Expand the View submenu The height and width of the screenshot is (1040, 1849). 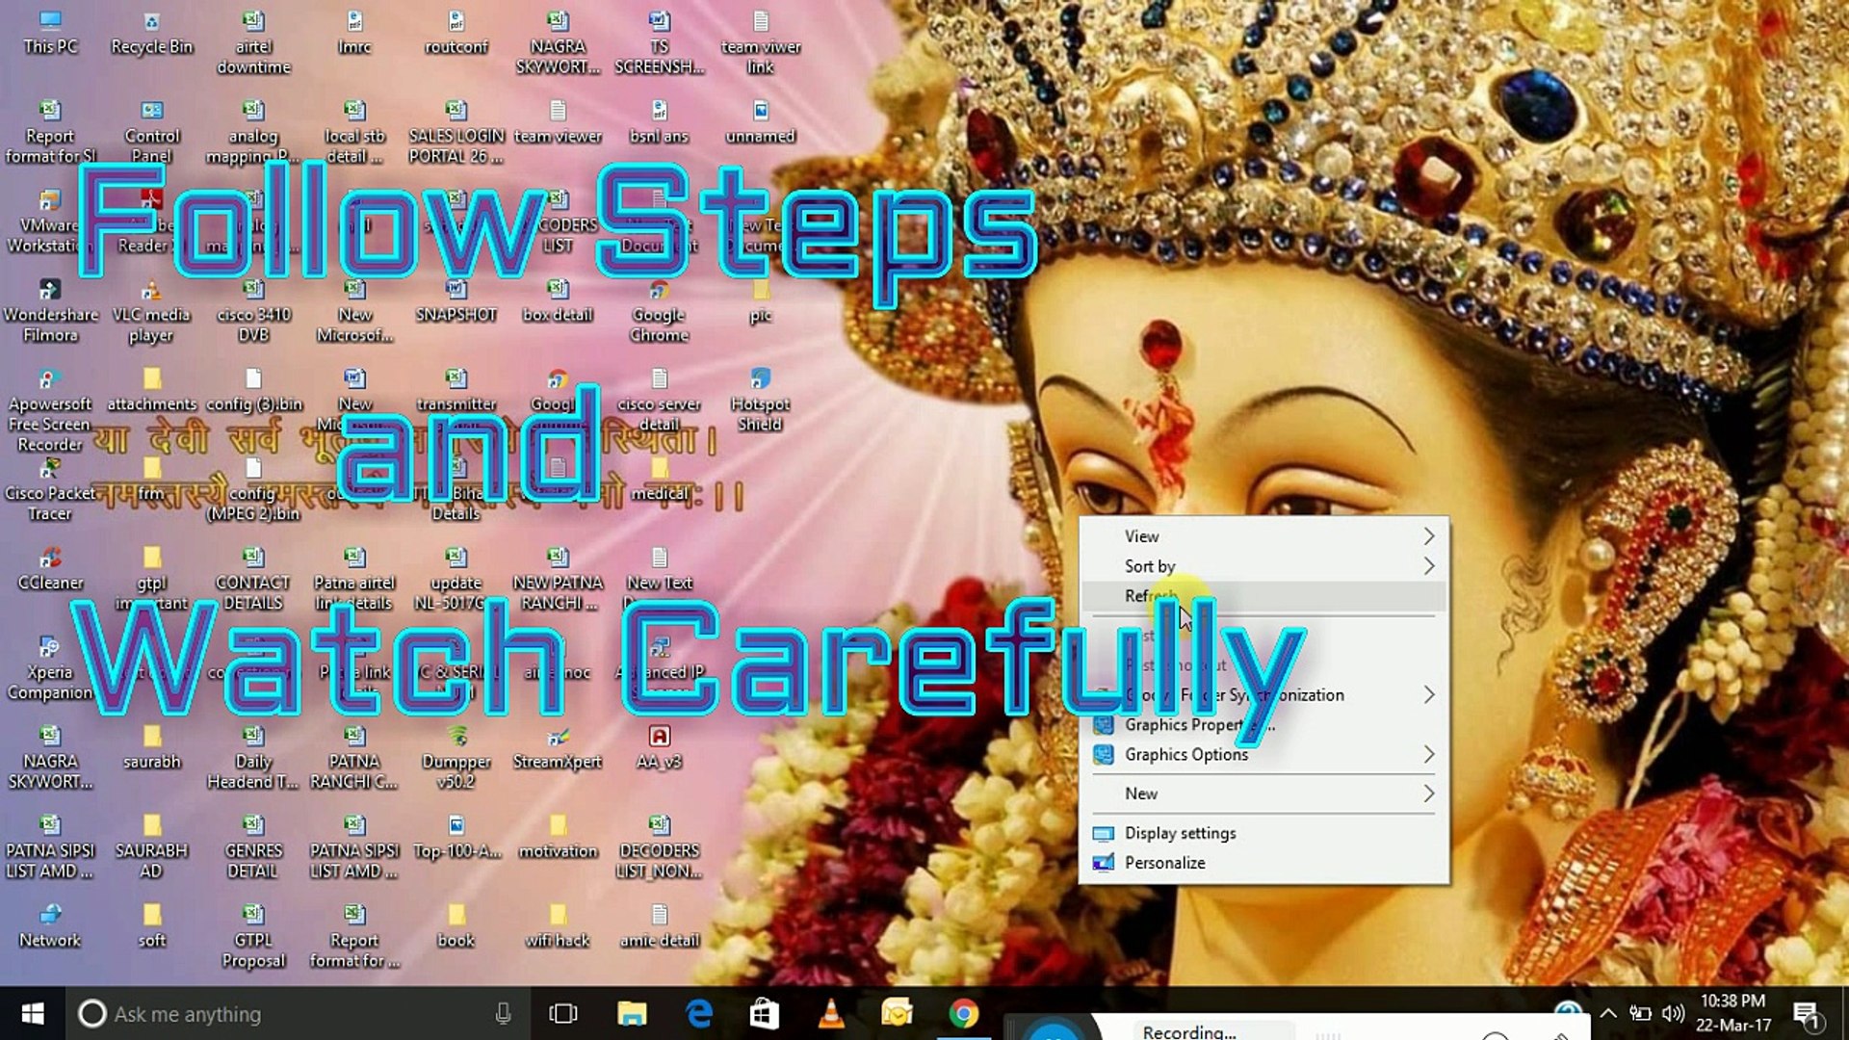click(1141, 536)
